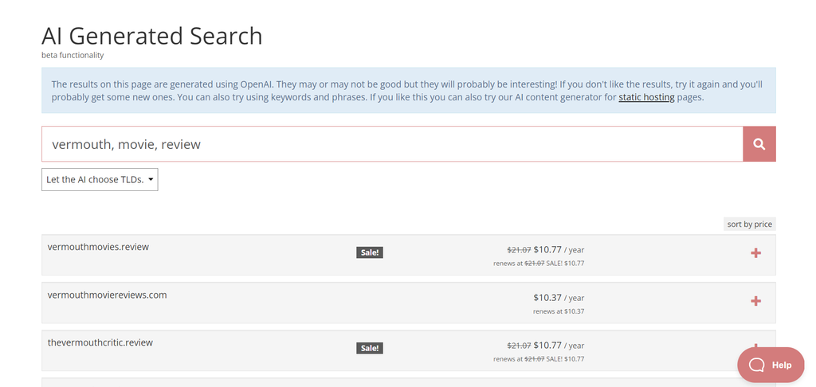Click the blue OpenAI results info banner

pos(408,90)
